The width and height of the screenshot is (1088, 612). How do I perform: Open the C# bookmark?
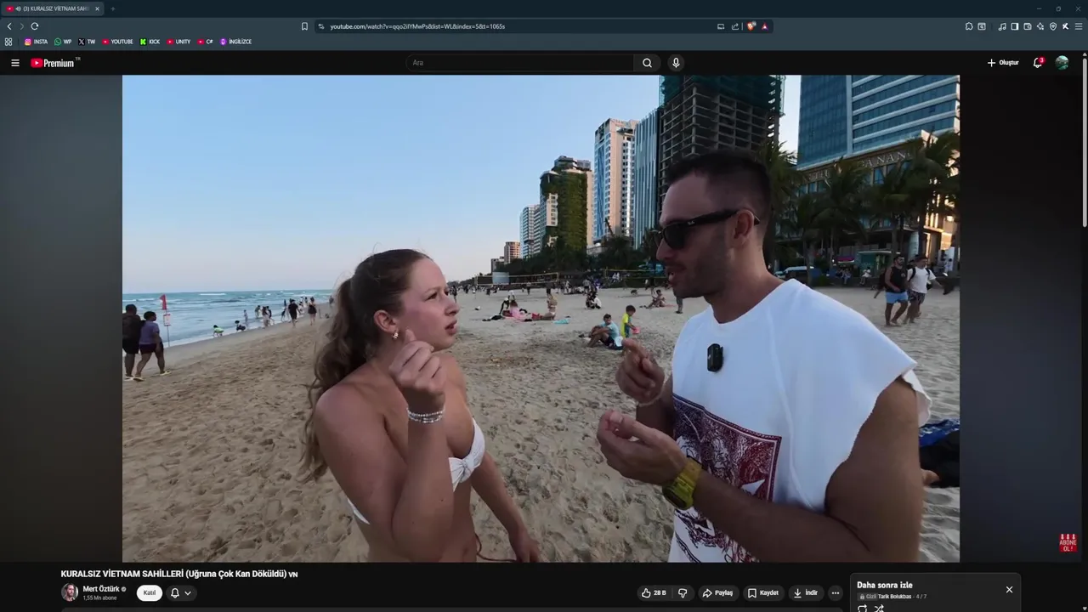[206, 42]
